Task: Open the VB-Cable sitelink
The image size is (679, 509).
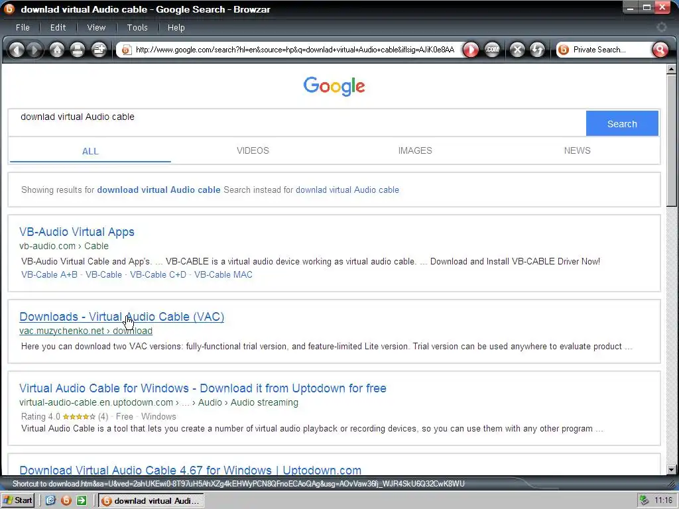Action: (x=104, y=274)
